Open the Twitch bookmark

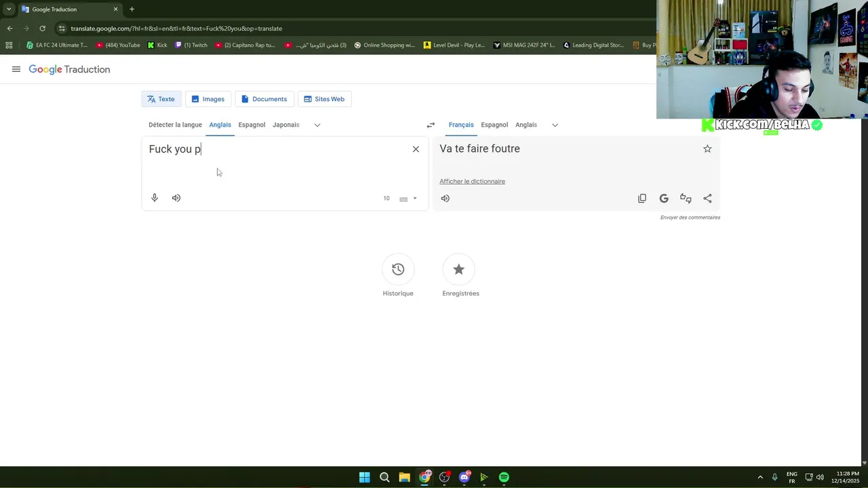pos(191,45)
